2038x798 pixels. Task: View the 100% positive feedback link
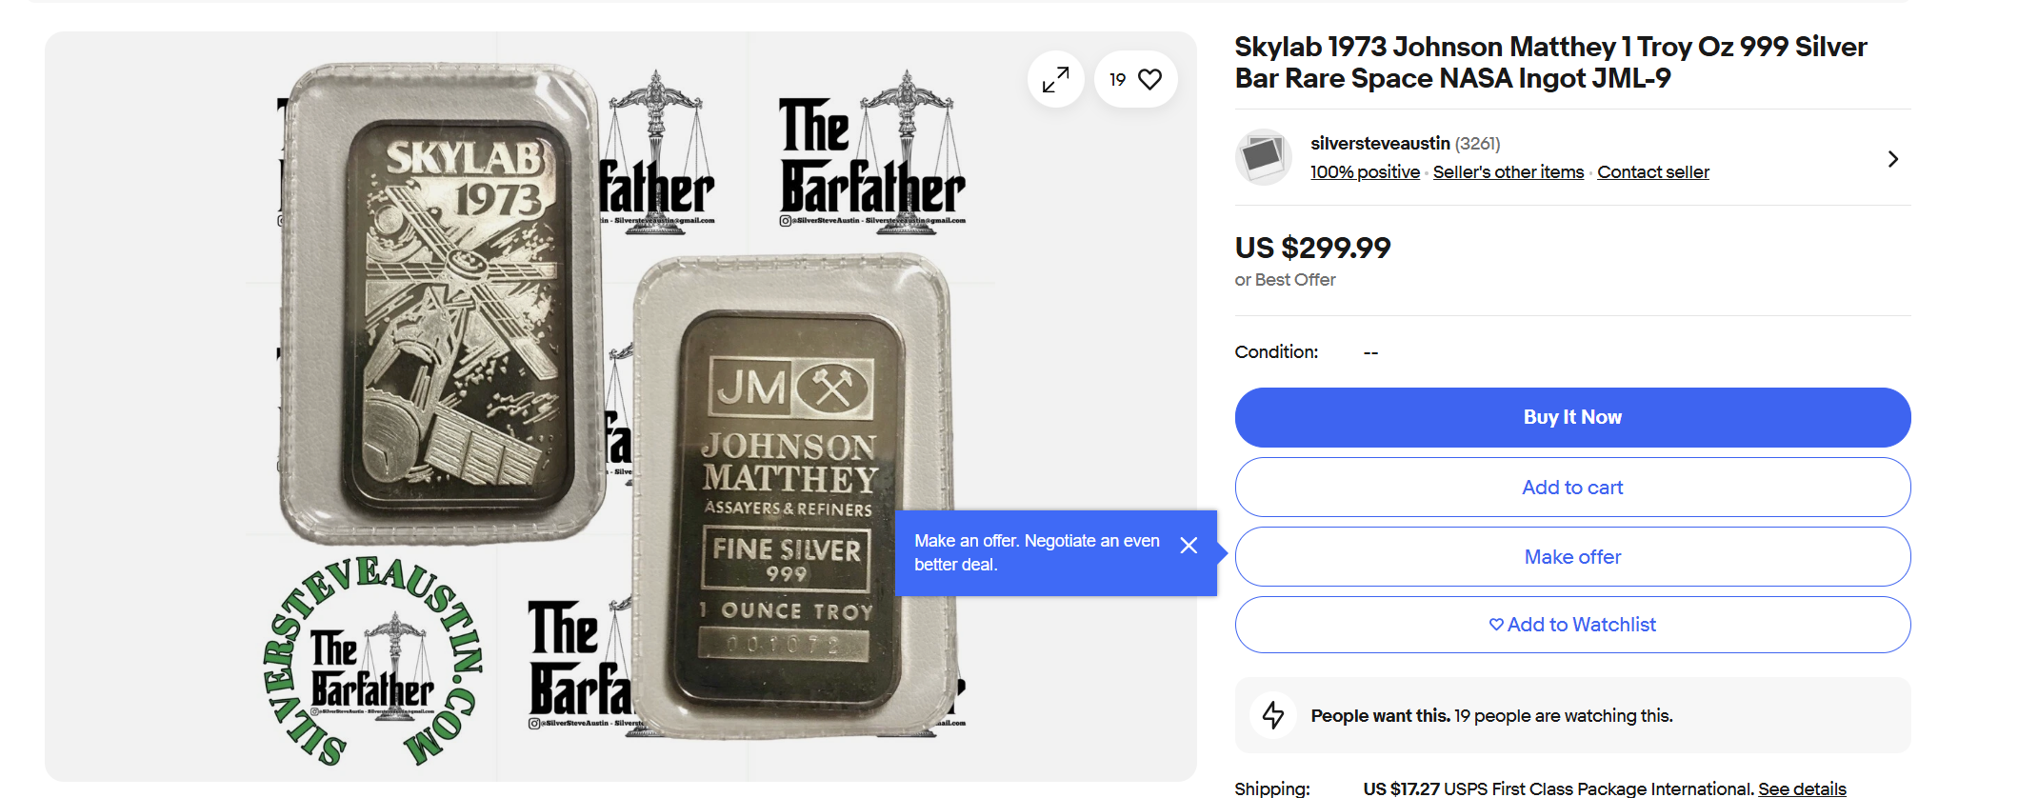point(1365,172)
